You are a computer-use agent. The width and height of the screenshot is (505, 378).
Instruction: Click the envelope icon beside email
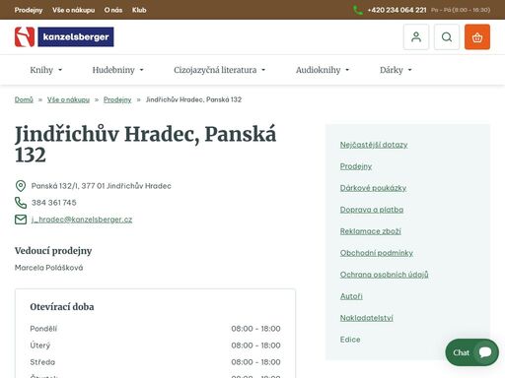coord(21,220)
